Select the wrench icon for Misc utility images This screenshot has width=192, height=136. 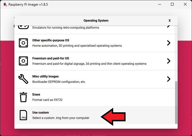(x=23, y=79)
